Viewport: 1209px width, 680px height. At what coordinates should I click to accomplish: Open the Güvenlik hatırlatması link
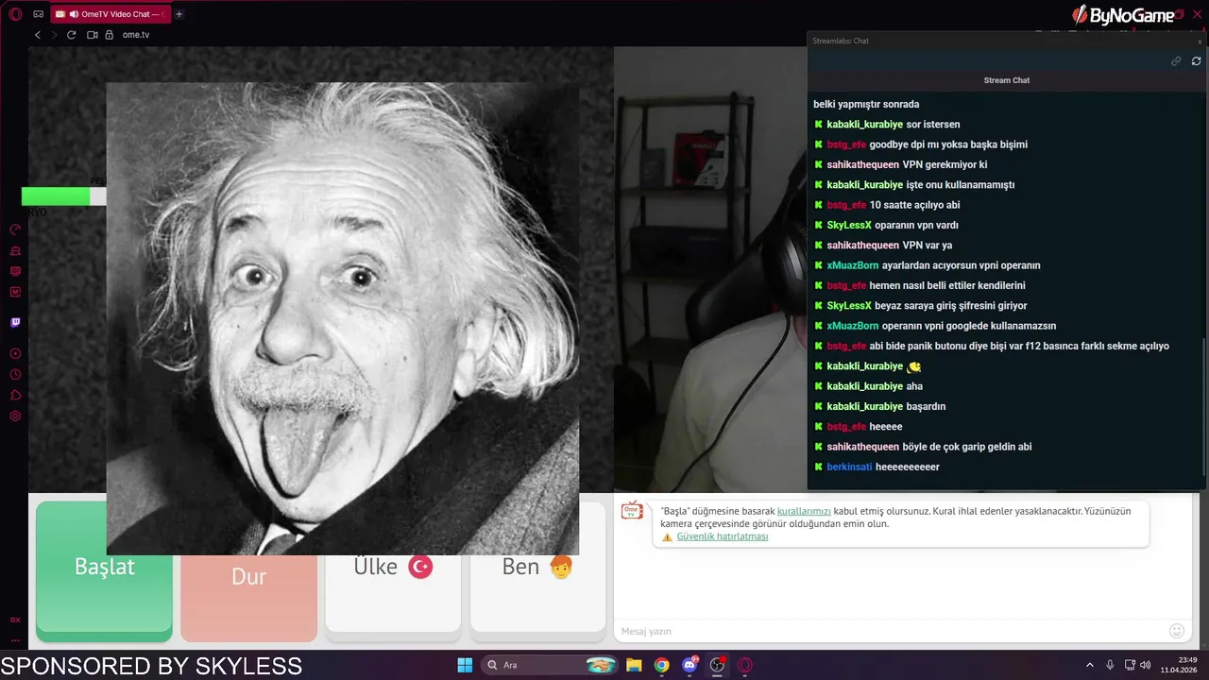(x=723, y=536)
